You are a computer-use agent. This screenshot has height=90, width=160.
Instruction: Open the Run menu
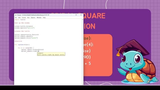coord(28,17)
